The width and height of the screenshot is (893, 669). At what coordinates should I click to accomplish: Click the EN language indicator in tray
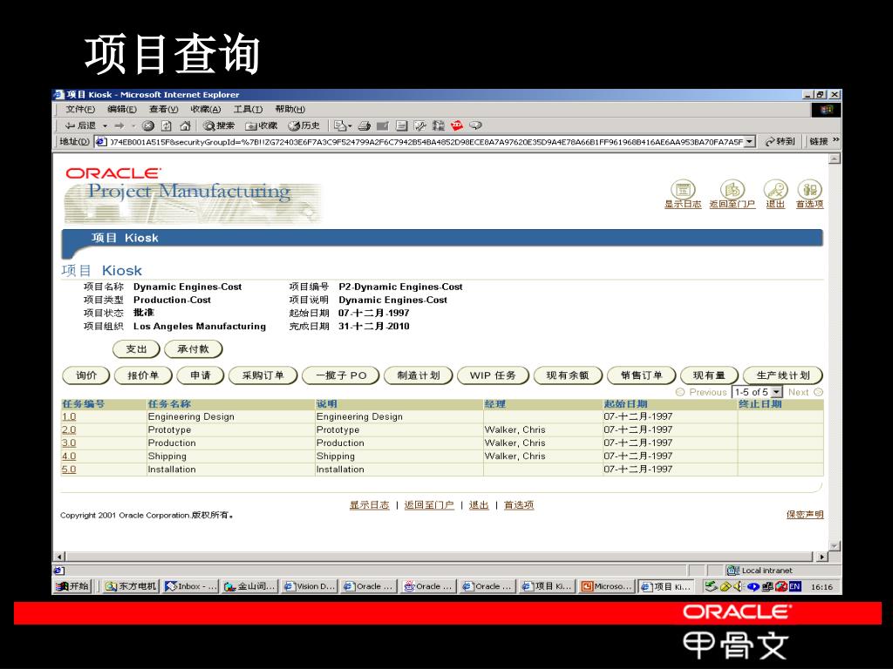click(795, 586)
